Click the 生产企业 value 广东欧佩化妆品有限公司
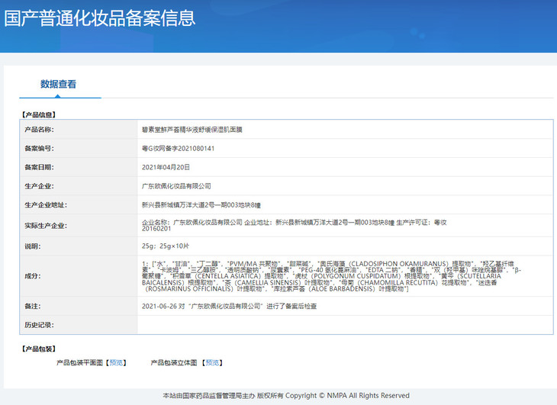 (176, 186)
